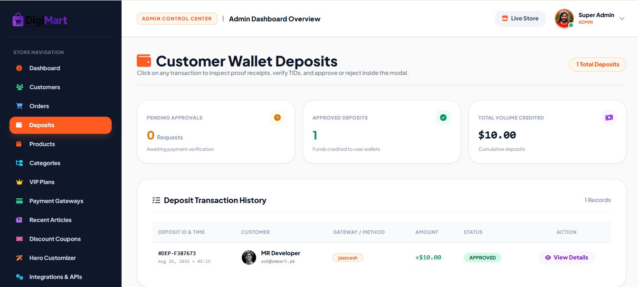638x287 pixels.
Task: Click the VIP Plans crown icon
Action: pyautogui.click(x=19, y=182)
